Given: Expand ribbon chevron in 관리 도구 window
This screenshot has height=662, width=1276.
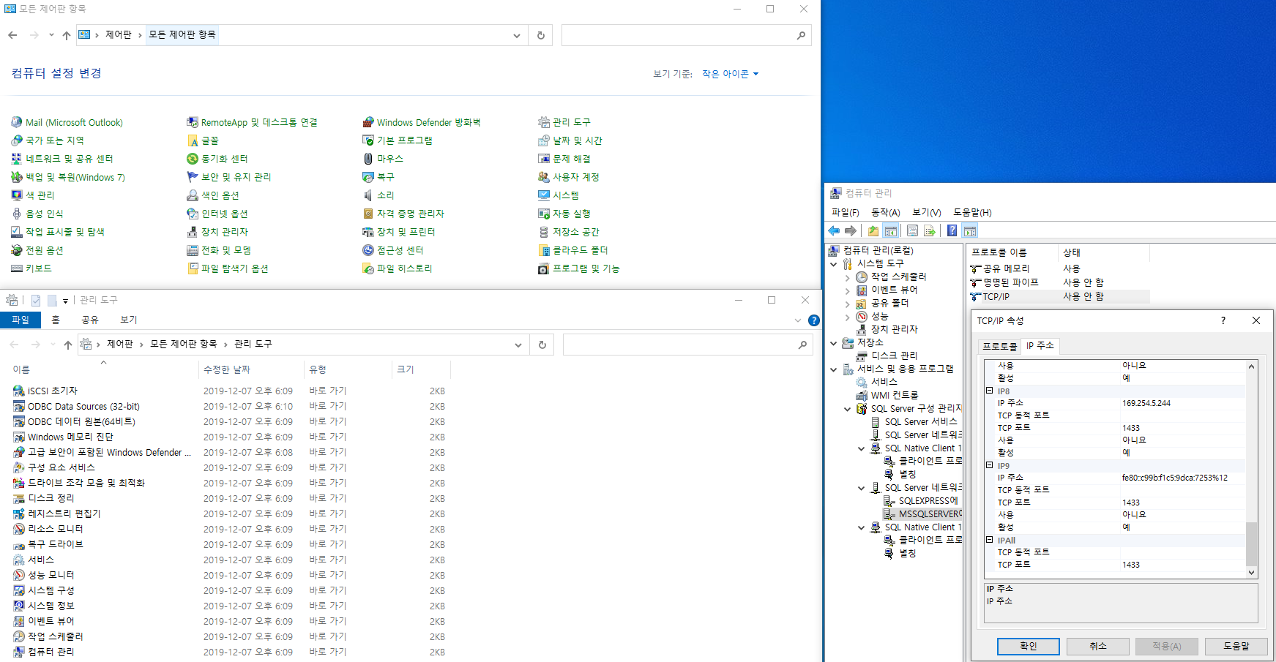Looking at the screenshot, I should pyautogui.click(x=798, y=320).
